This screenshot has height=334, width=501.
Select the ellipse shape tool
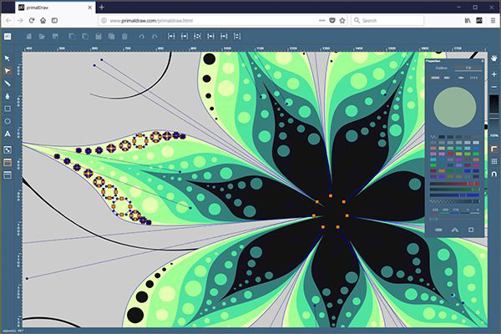point(8,121)
